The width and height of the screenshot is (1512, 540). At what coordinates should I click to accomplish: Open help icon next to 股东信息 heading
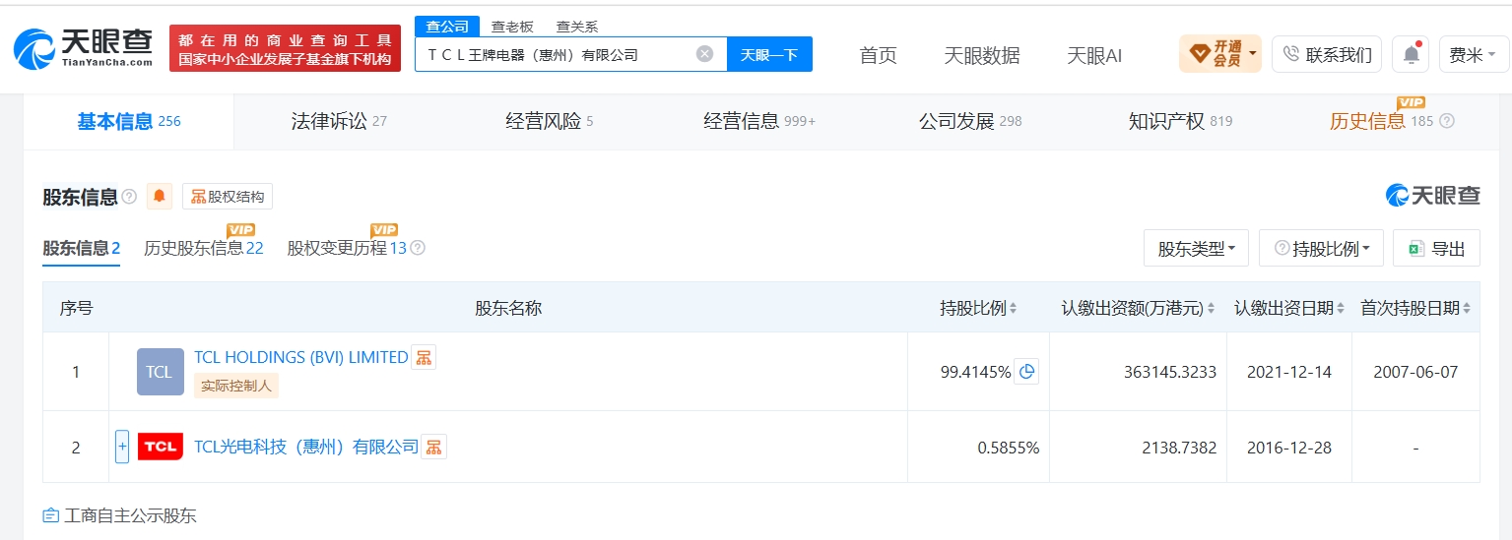[x=129, y=197]
